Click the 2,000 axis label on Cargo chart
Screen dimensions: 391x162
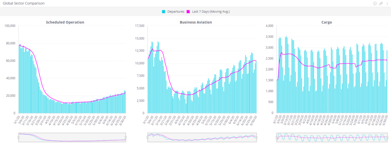pyautogui.click(x=270, y=69)
